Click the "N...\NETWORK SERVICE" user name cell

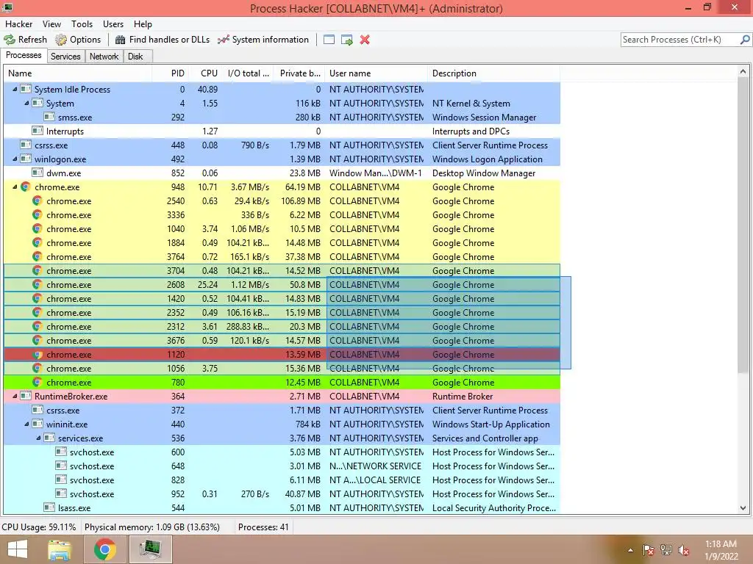point(375,466)
